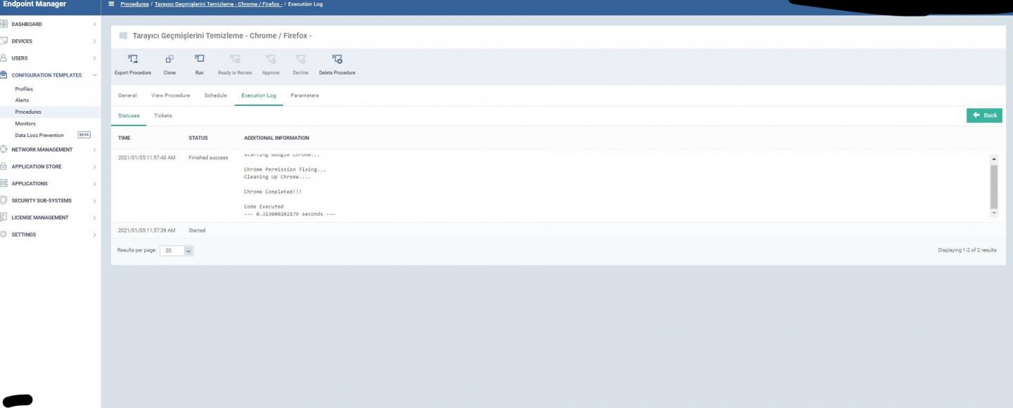Screen dimensions: 1013x408
Task: Expand the Devices menu chevron
Action: [x=94, y=41]
